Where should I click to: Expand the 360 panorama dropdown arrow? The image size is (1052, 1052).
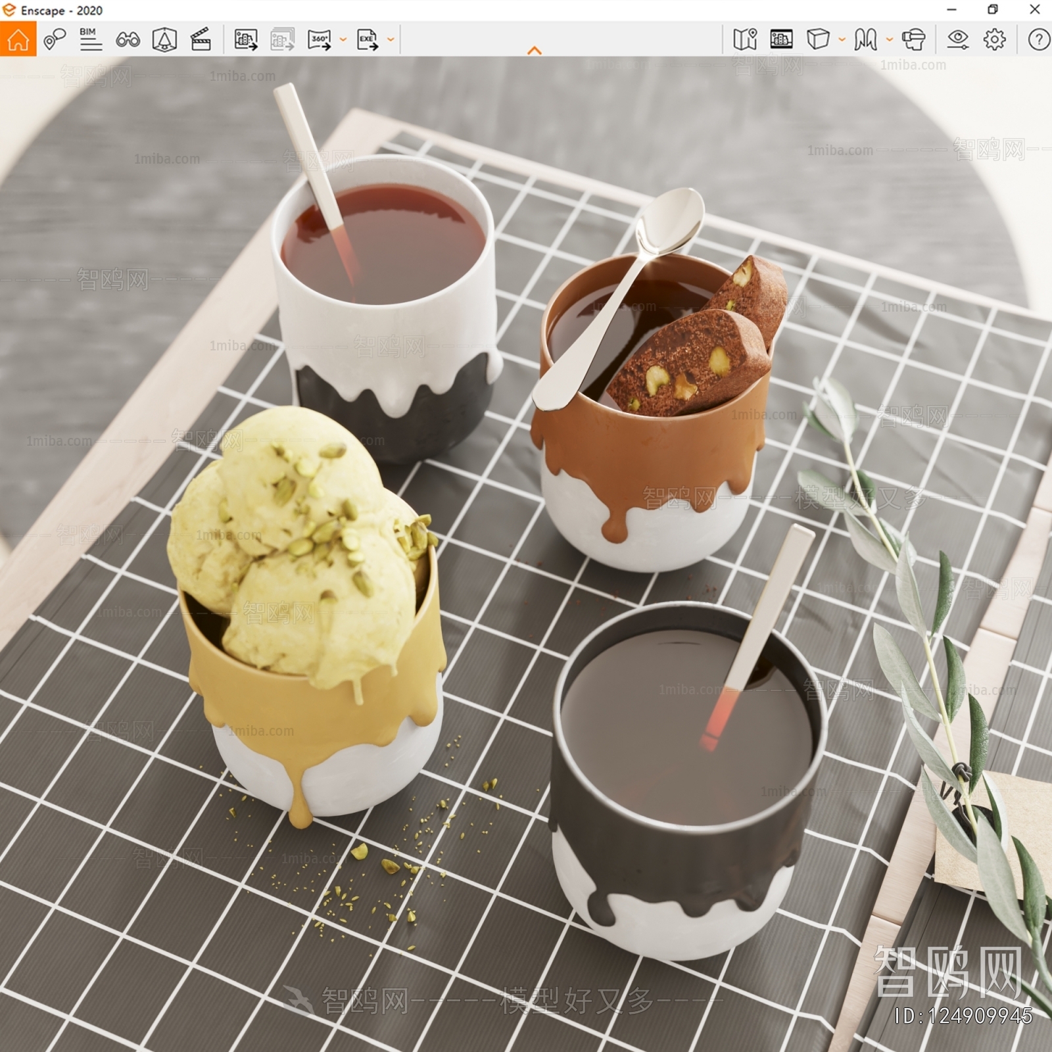343,39
